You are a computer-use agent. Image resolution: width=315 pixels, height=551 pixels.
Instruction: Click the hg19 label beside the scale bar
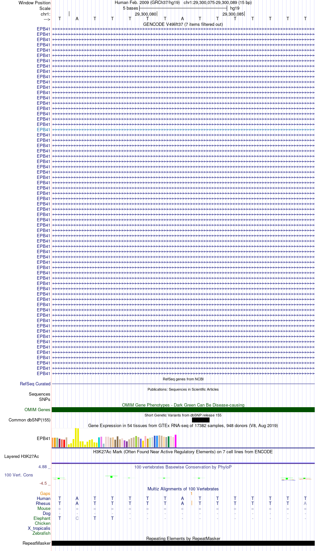(235, 8)
